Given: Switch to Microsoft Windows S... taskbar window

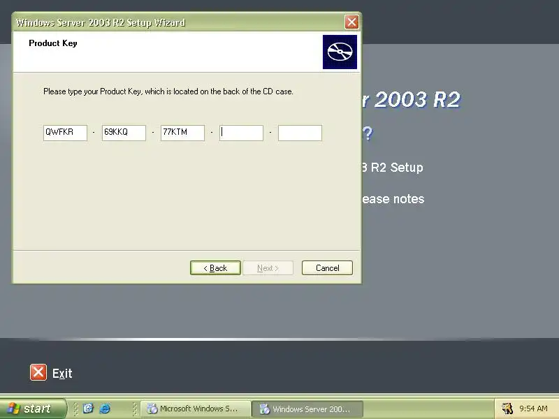Looking at the screenshot, I should pos(196,409).
